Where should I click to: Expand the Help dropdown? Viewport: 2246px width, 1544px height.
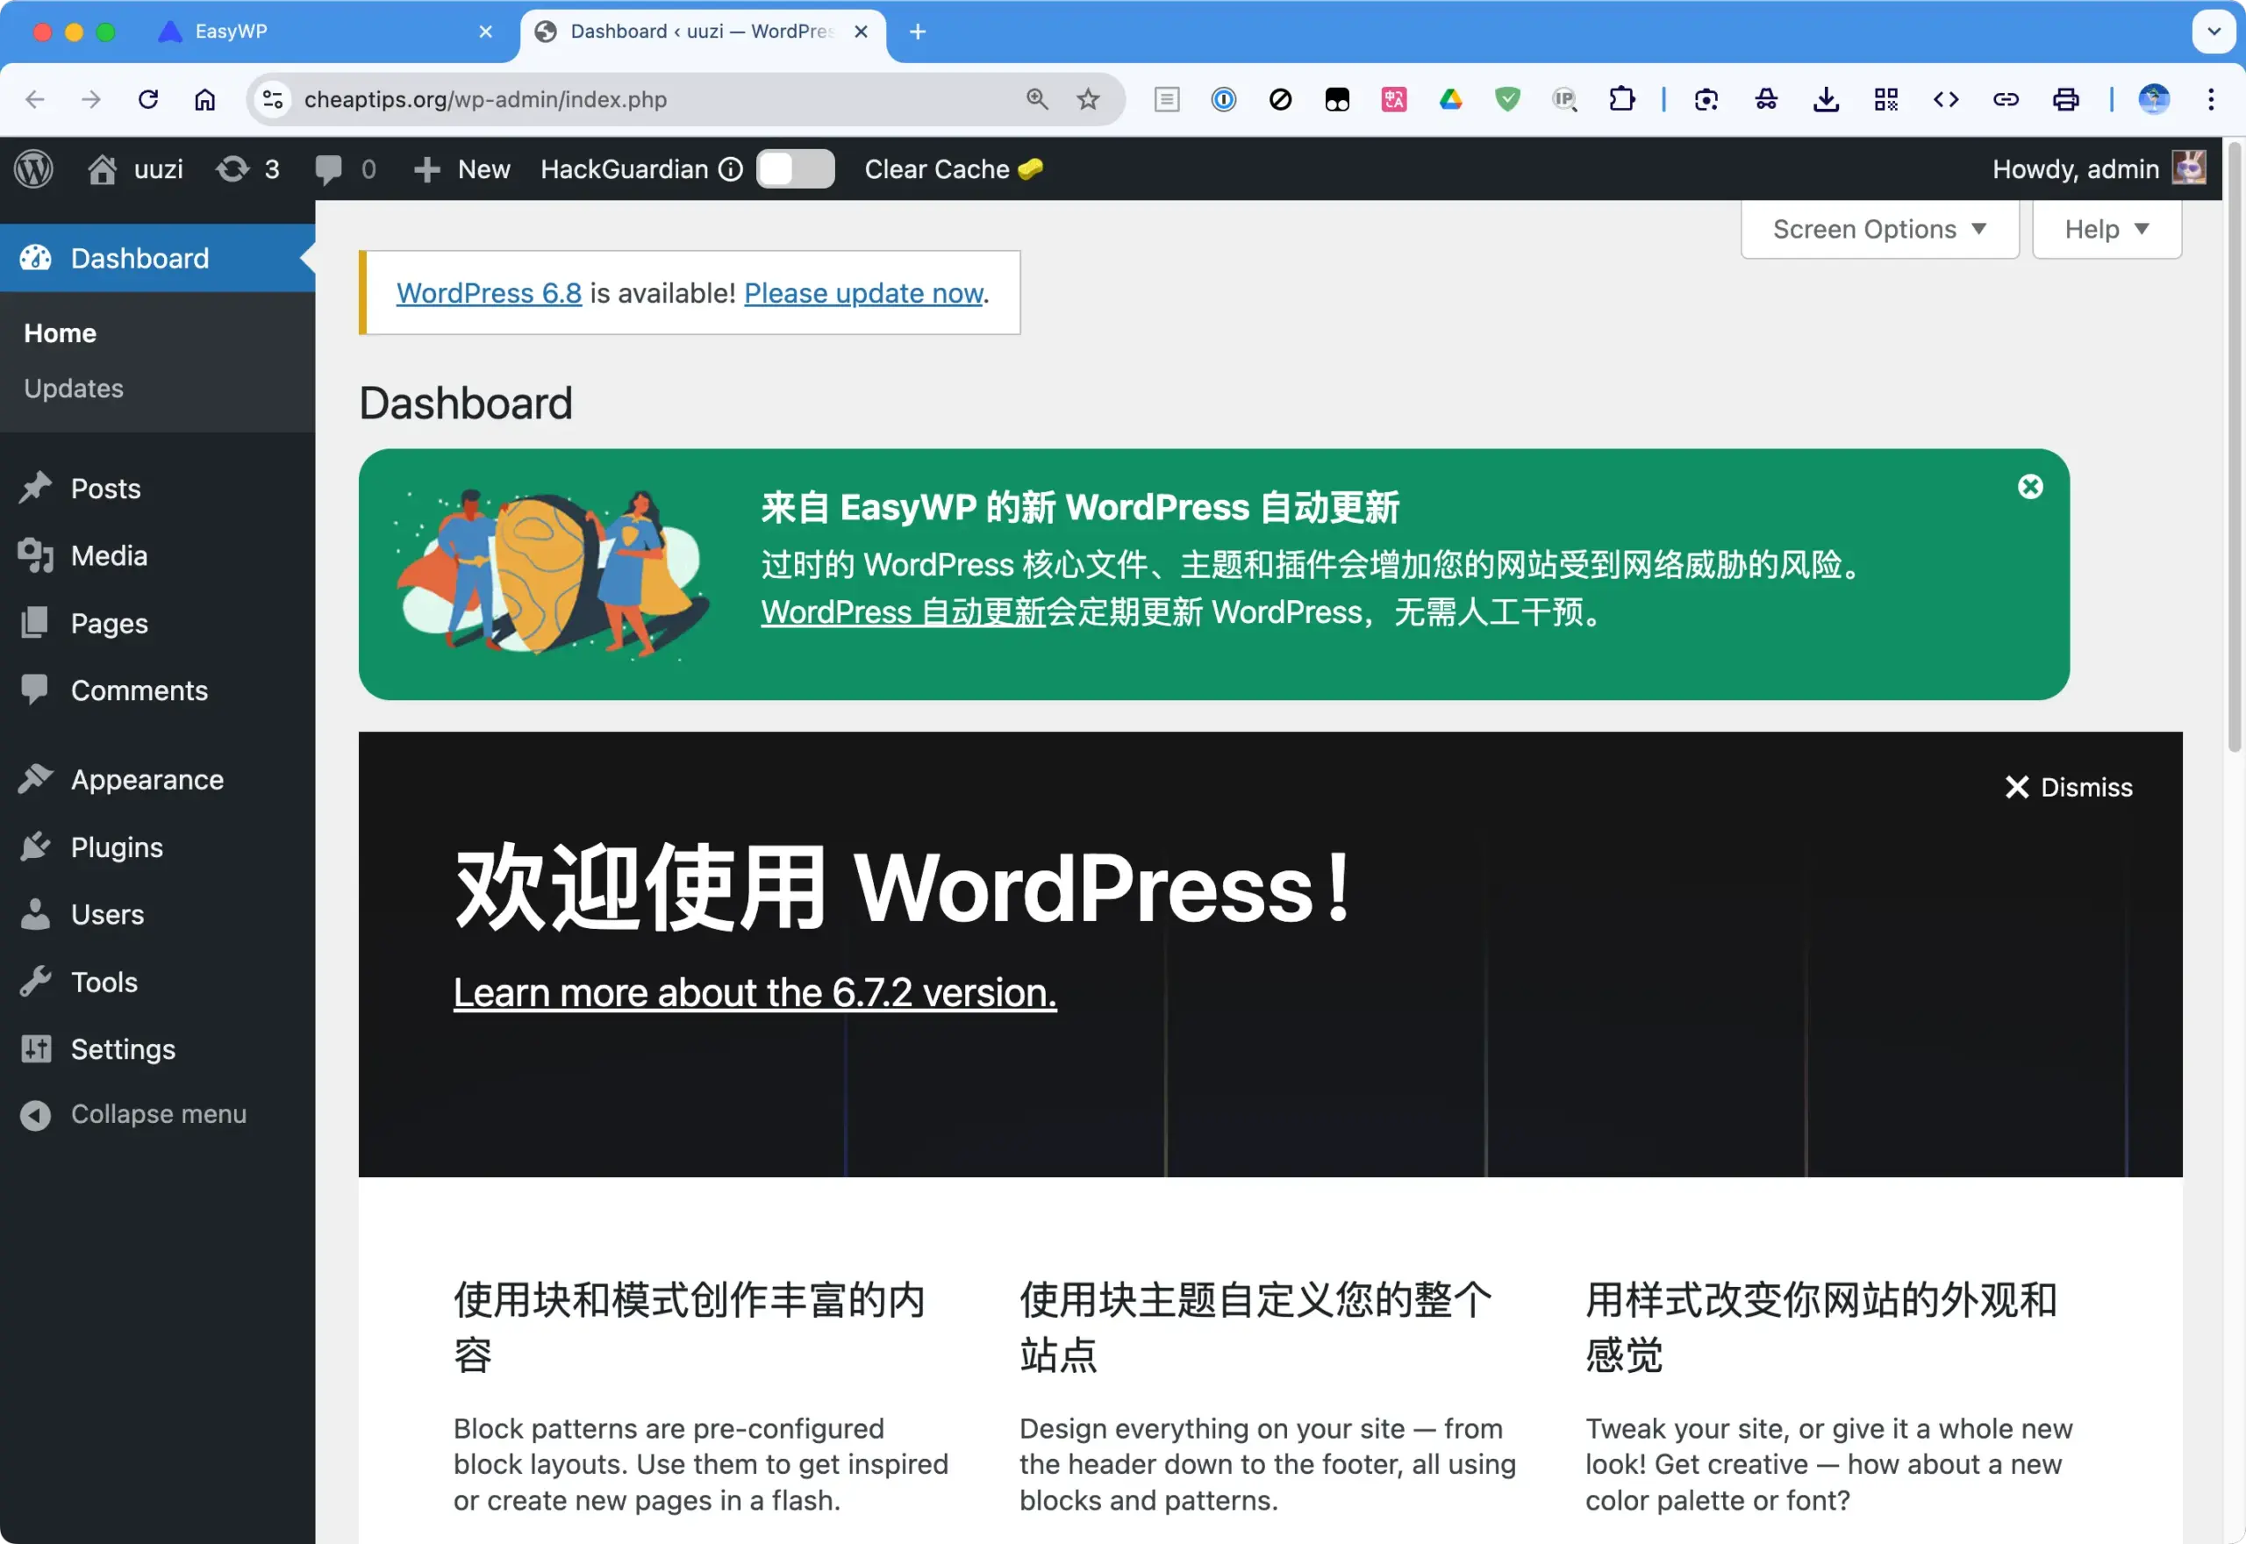point(2107,229)
